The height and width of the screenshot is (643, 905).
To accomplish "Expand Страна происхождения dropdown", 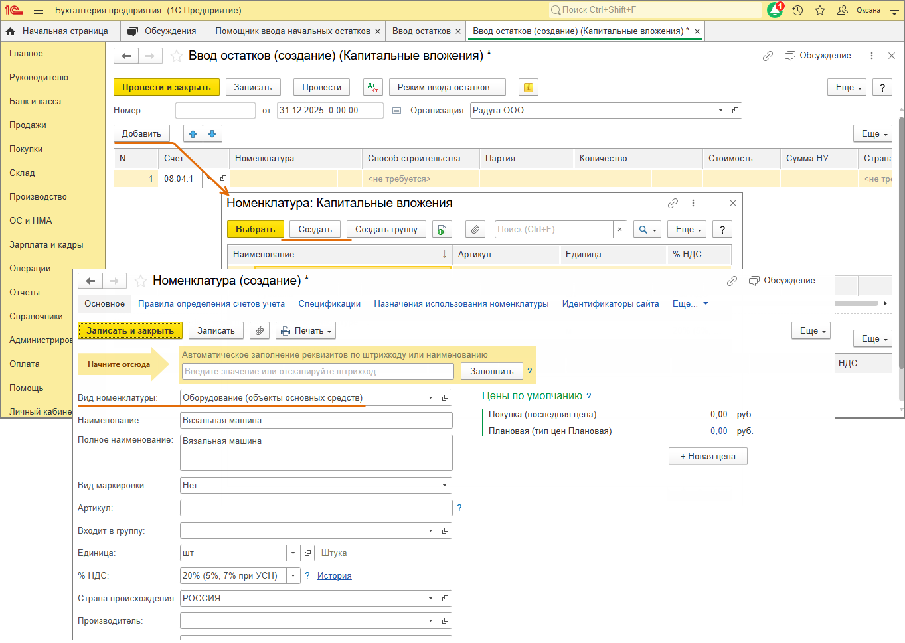I will [x=431, y=599].
